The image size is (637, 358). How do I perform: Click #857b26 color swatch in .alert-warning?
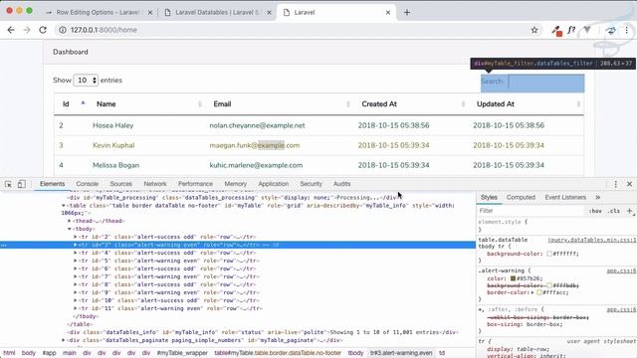pos(513,278)
